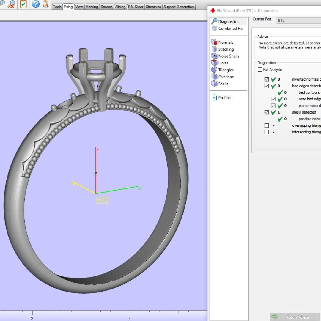The height and width of the screenshot is (321, 321).
Task: Open the Stitching fix page
Action: [x=226, y=49]
